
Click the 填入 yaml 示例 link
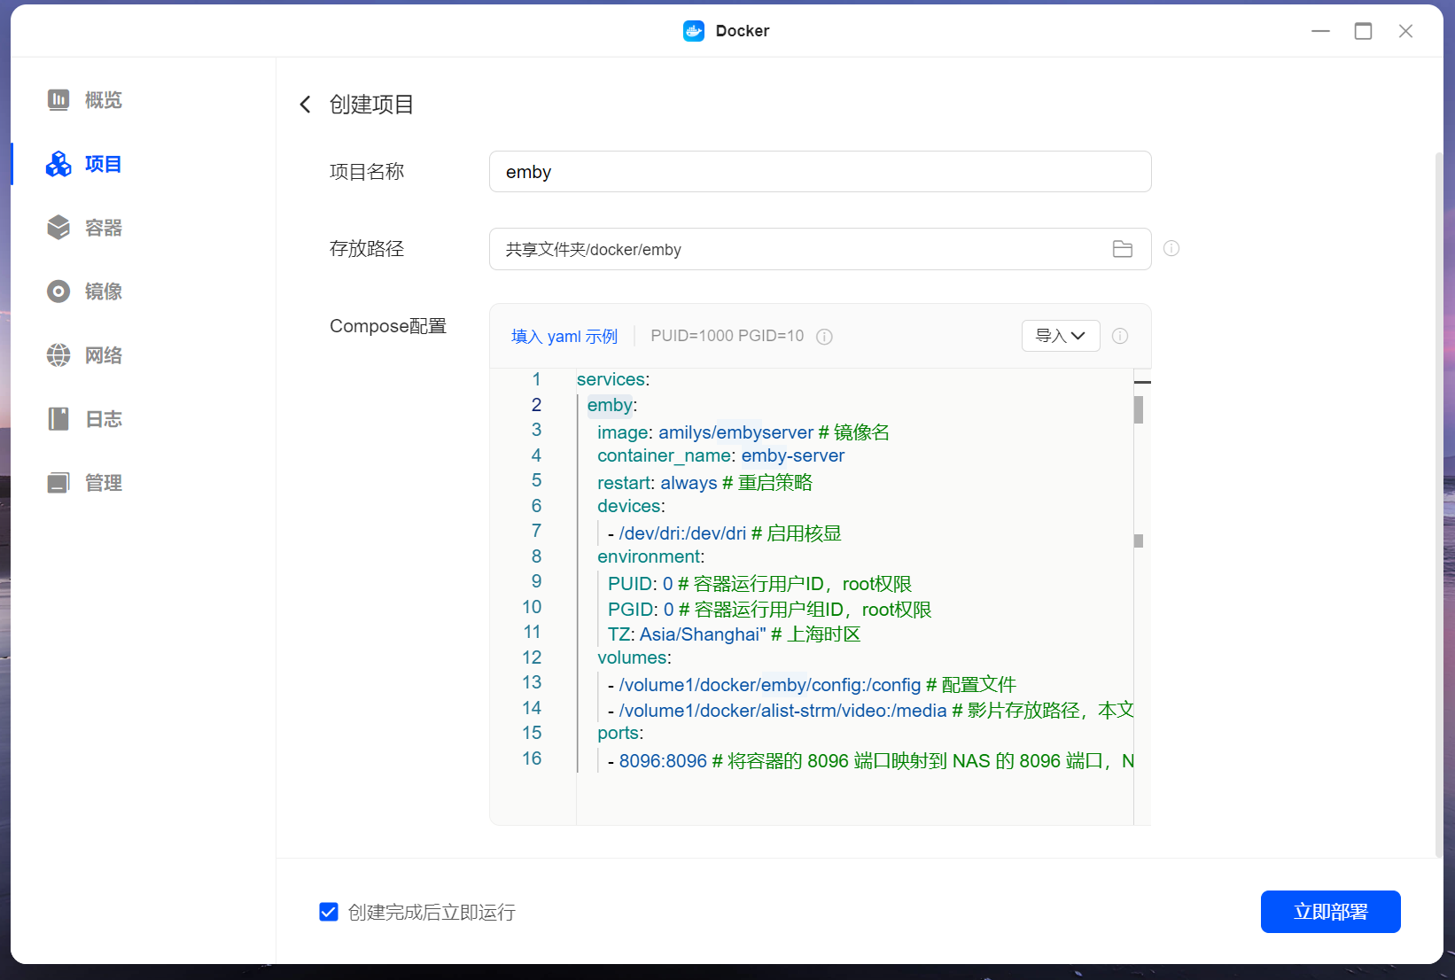point(564,337)
